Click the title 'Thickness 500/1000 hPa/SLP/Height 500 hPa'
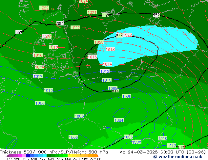This screenshot has height=160, width=208. [54, 152]
